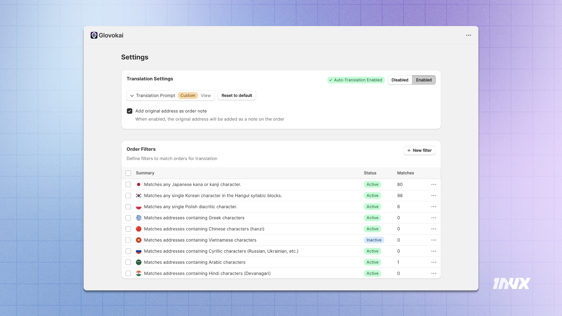Switch auto-translation to Disabled
The height and width of the screenshot is (316, 562).
click(x=400, y=80)
